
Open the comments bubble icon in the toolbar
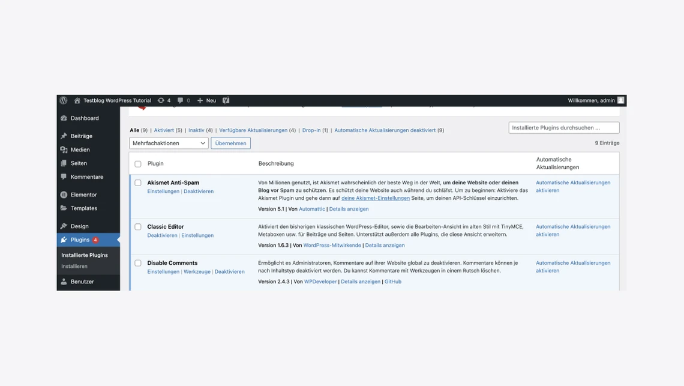point(180,100)
